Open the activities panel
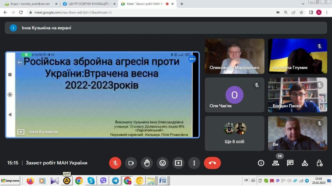The image size is (332, 186). coord(305,163)
